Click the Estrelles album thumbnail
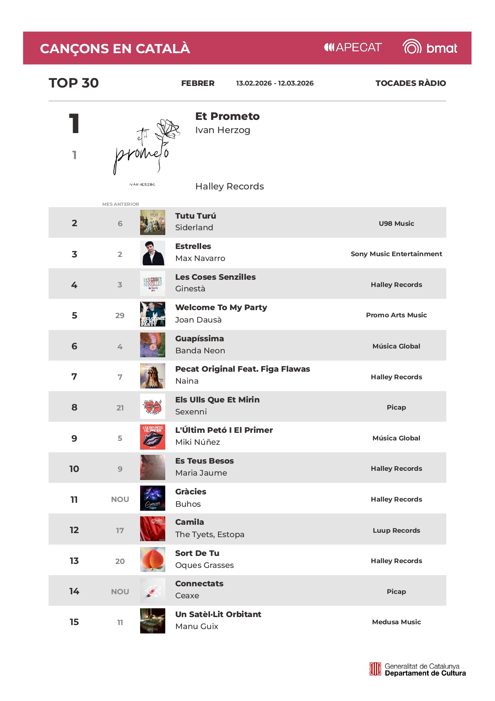Screen dimensions: 495x701 click(152, 253)
